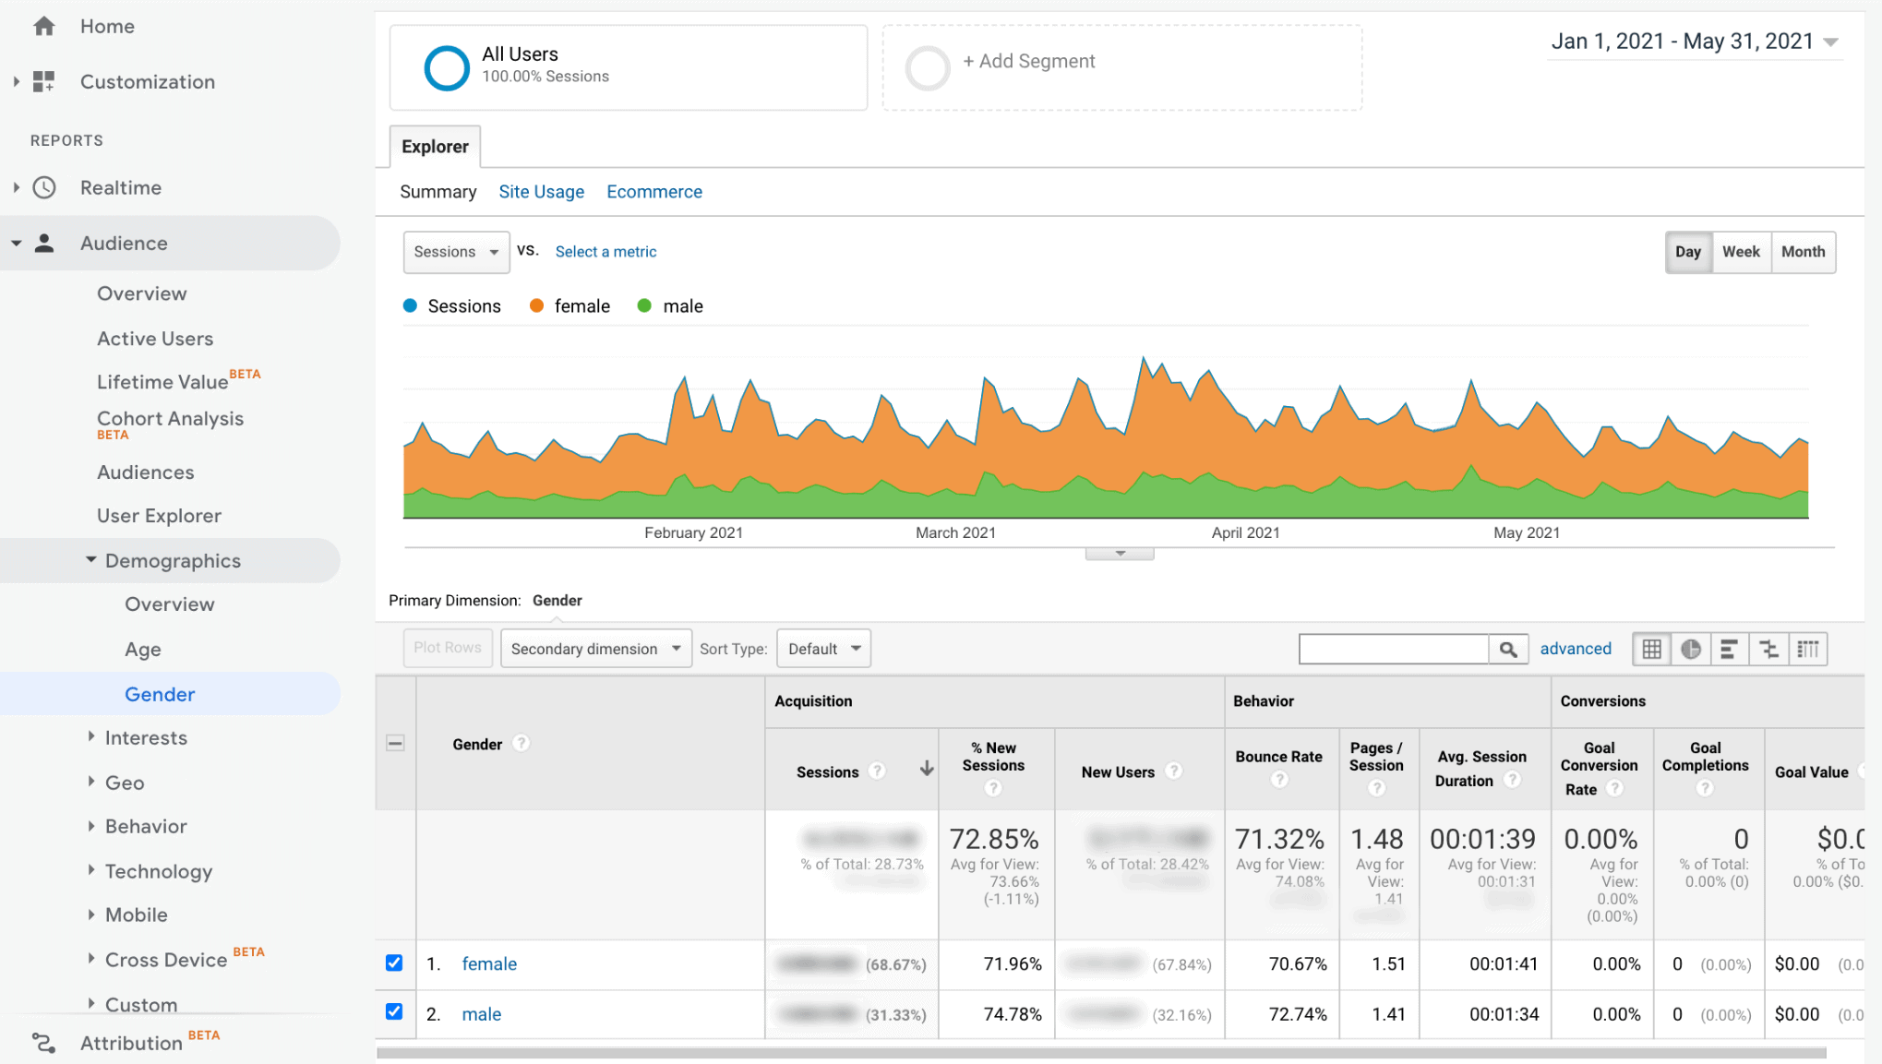Expand the Geo section
Screen dimensions: 1882x1064
(91, 782)
